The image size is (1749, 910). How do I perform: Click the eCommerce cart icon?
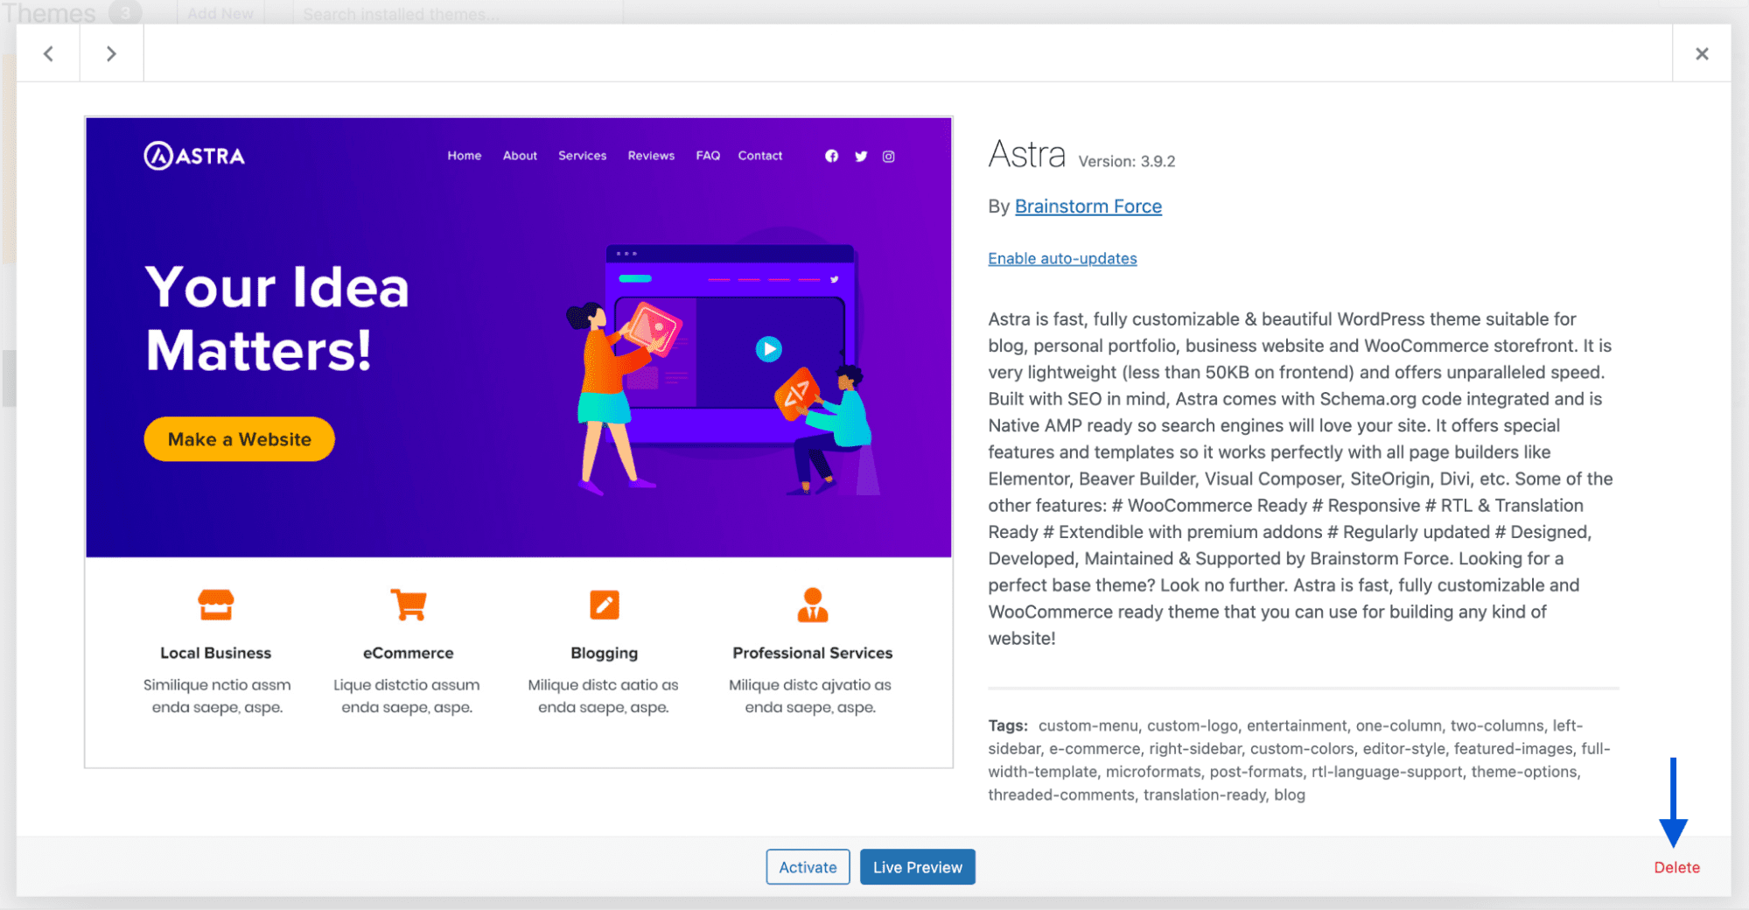(409, 605)
